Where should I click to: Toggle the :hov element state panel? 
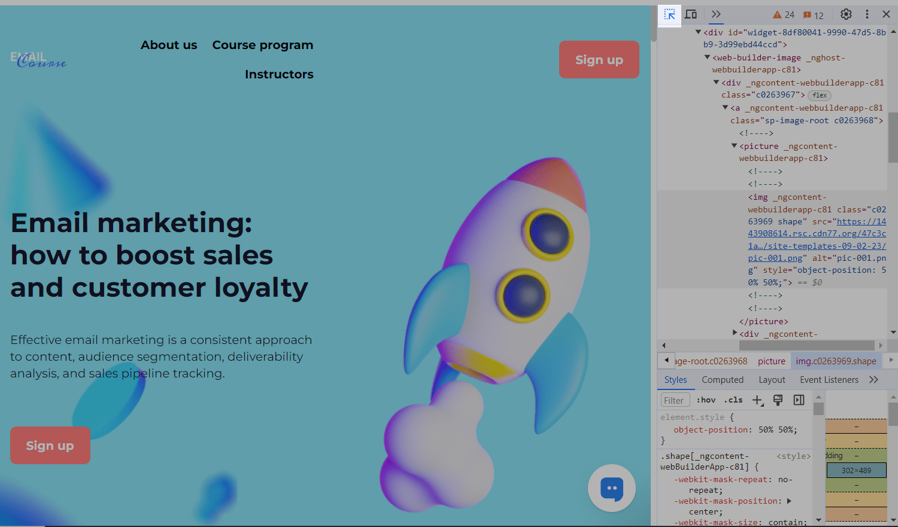tap(706, 400)
